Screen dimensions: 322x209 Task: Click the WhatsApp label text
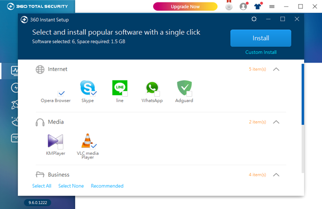[x=152, y=100]
